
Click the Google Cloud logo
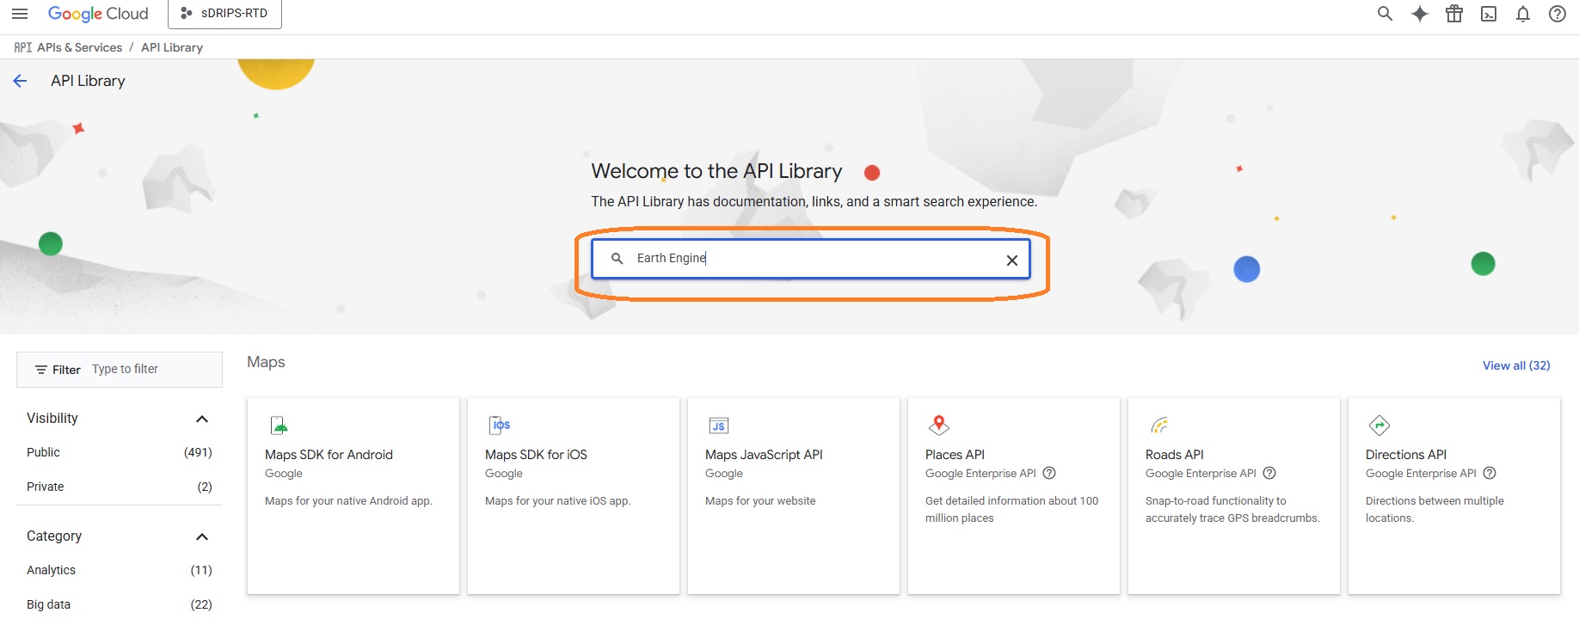[98, 14]
